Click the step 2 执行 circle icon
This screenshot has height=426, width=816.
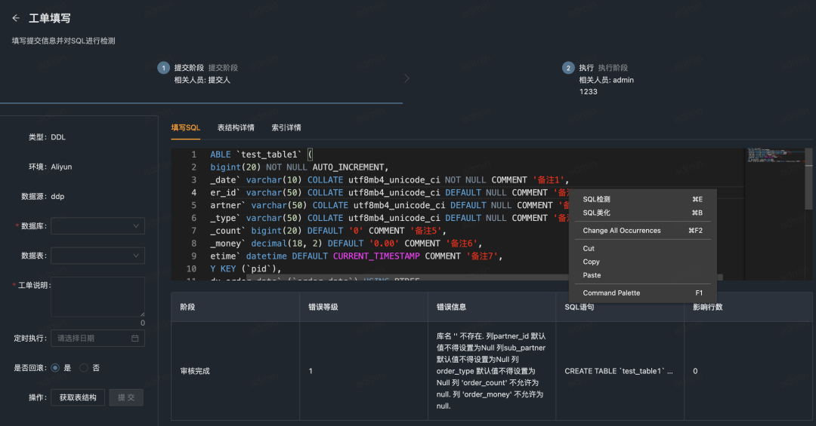[568, 68]
